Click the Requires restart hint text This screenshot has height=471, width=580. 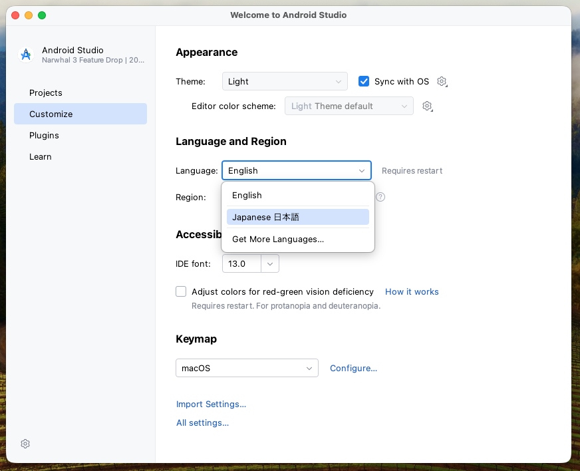click(x=412, y=171)
